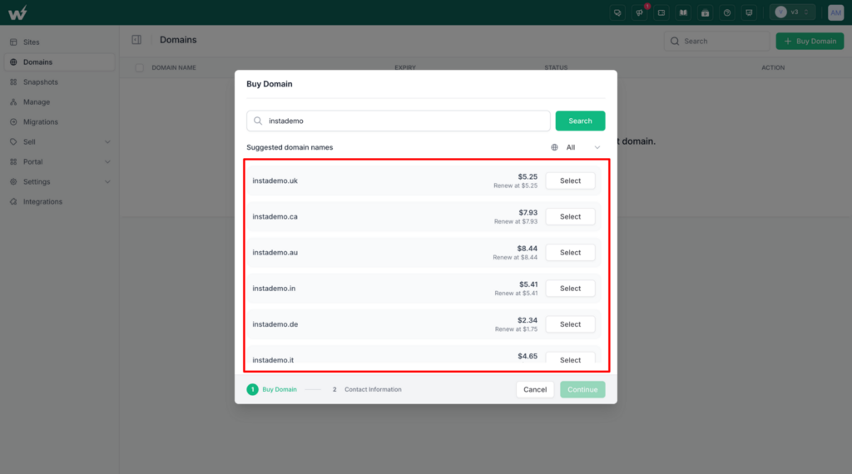Open the video tutorials icon
The height and width of the screenshot is (474, 852).
[x=705, y=12]
